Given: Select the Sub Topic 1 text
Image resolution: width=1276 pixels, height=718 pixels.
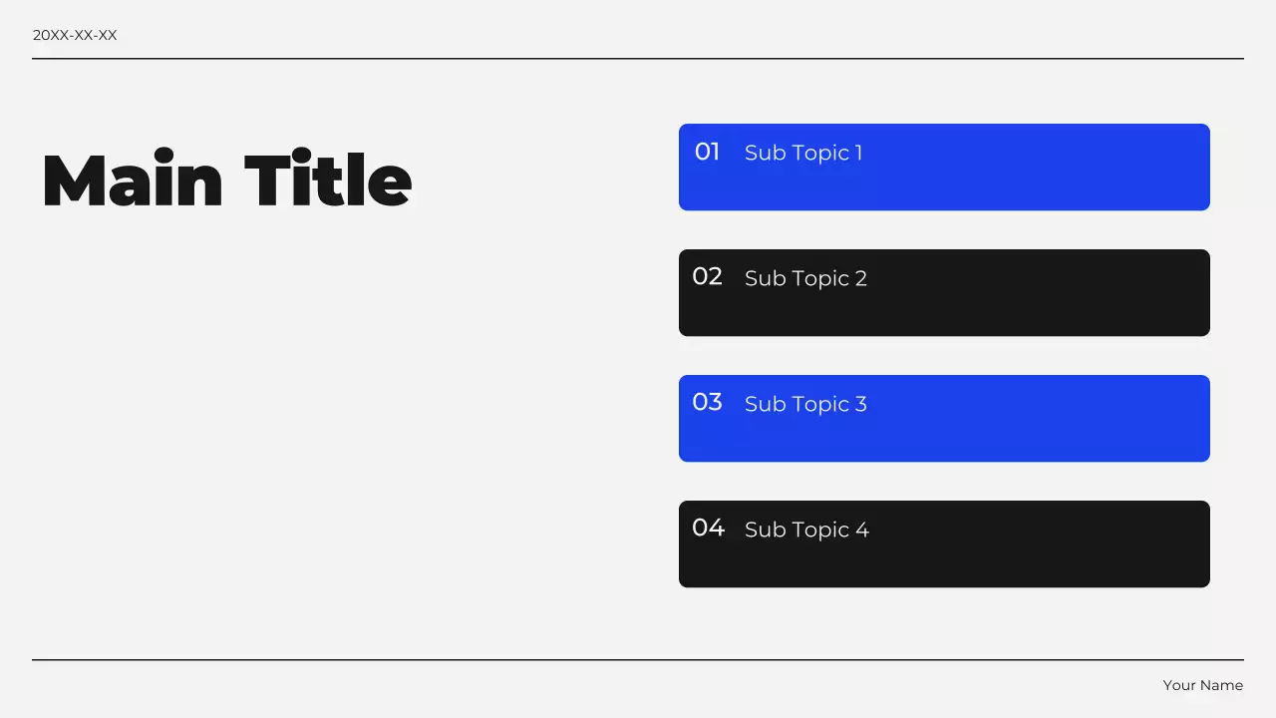Looking at the screenshot, I should [803, 153].
